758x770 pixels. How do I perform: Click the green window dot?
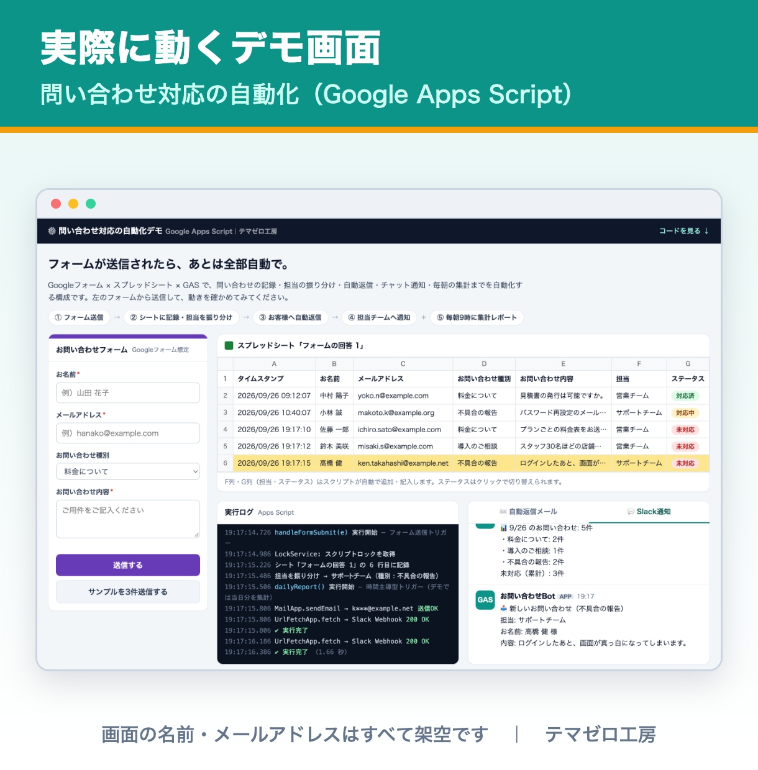coord(91,204)
